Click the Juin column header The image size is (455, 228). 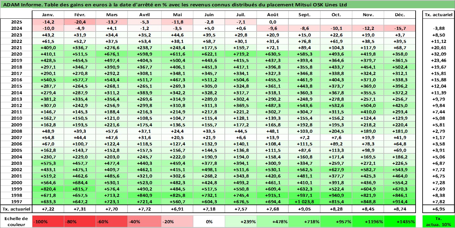click(209, 15)
